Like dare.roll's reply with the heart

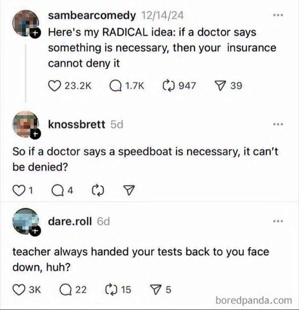pyautogui.click(x=19, y=290)
